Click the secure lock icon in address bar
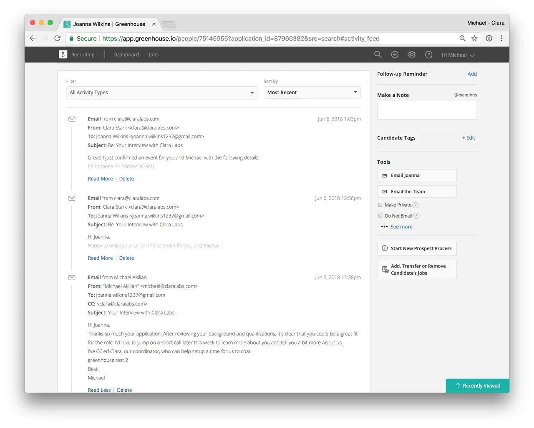534x428 pixels. point(71,38)
